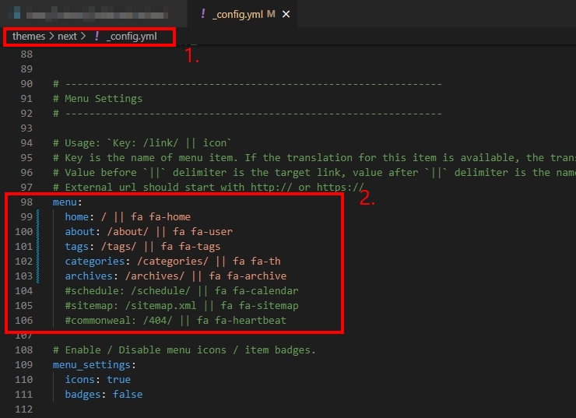Click '_config.yml' in the breadcrumb

(x=132, y=37)
